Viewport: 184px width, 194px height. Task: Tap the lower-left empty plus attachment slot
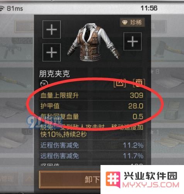51,52
